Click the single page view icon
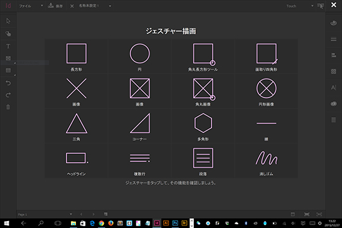The height and width of the screenshot is (228, 342). 293,214
